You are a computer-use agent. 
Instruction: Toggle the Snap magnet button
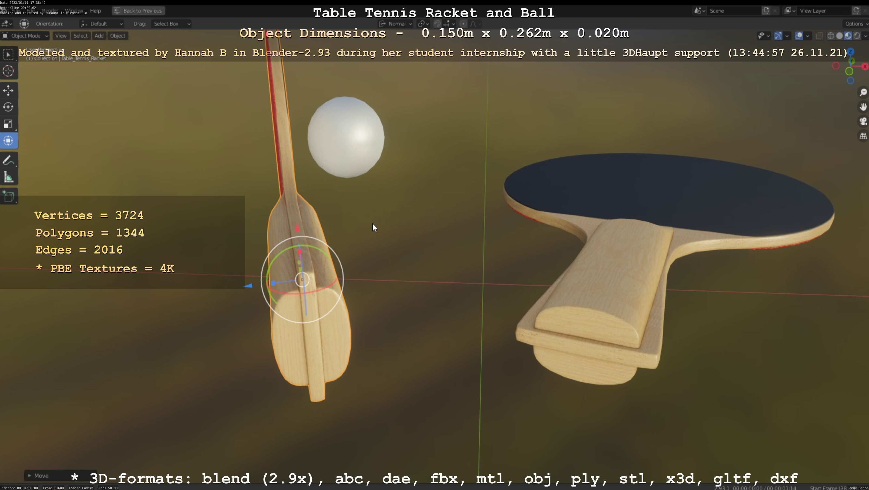437,23
